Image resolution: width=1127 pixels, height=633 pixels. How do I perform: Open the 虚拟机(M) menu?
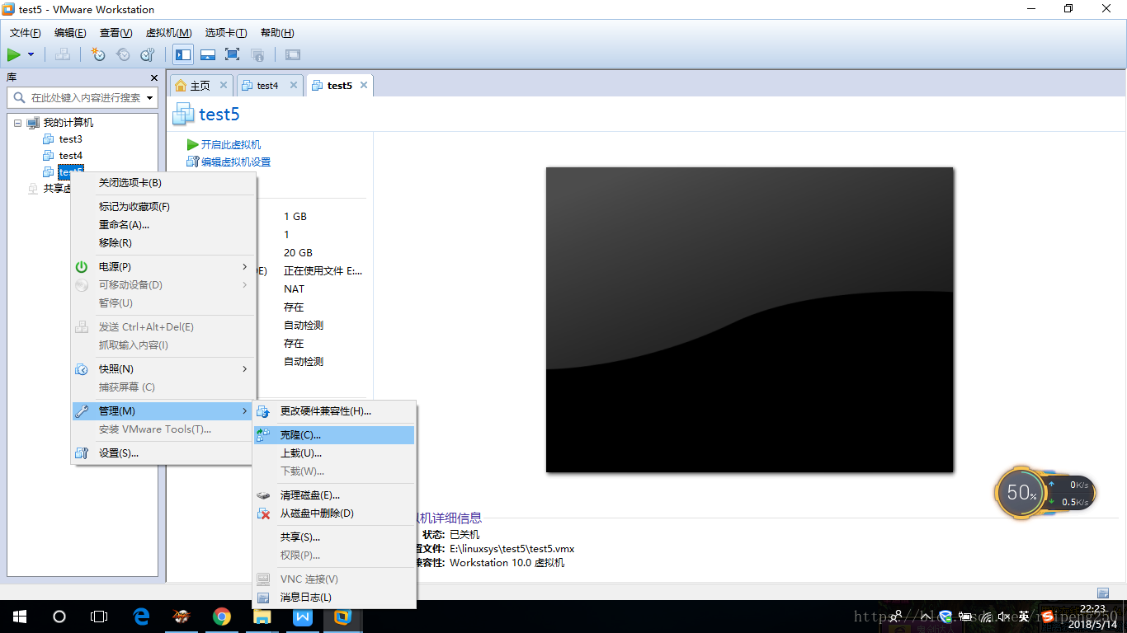pyautogui.click(x=168, y=33)
